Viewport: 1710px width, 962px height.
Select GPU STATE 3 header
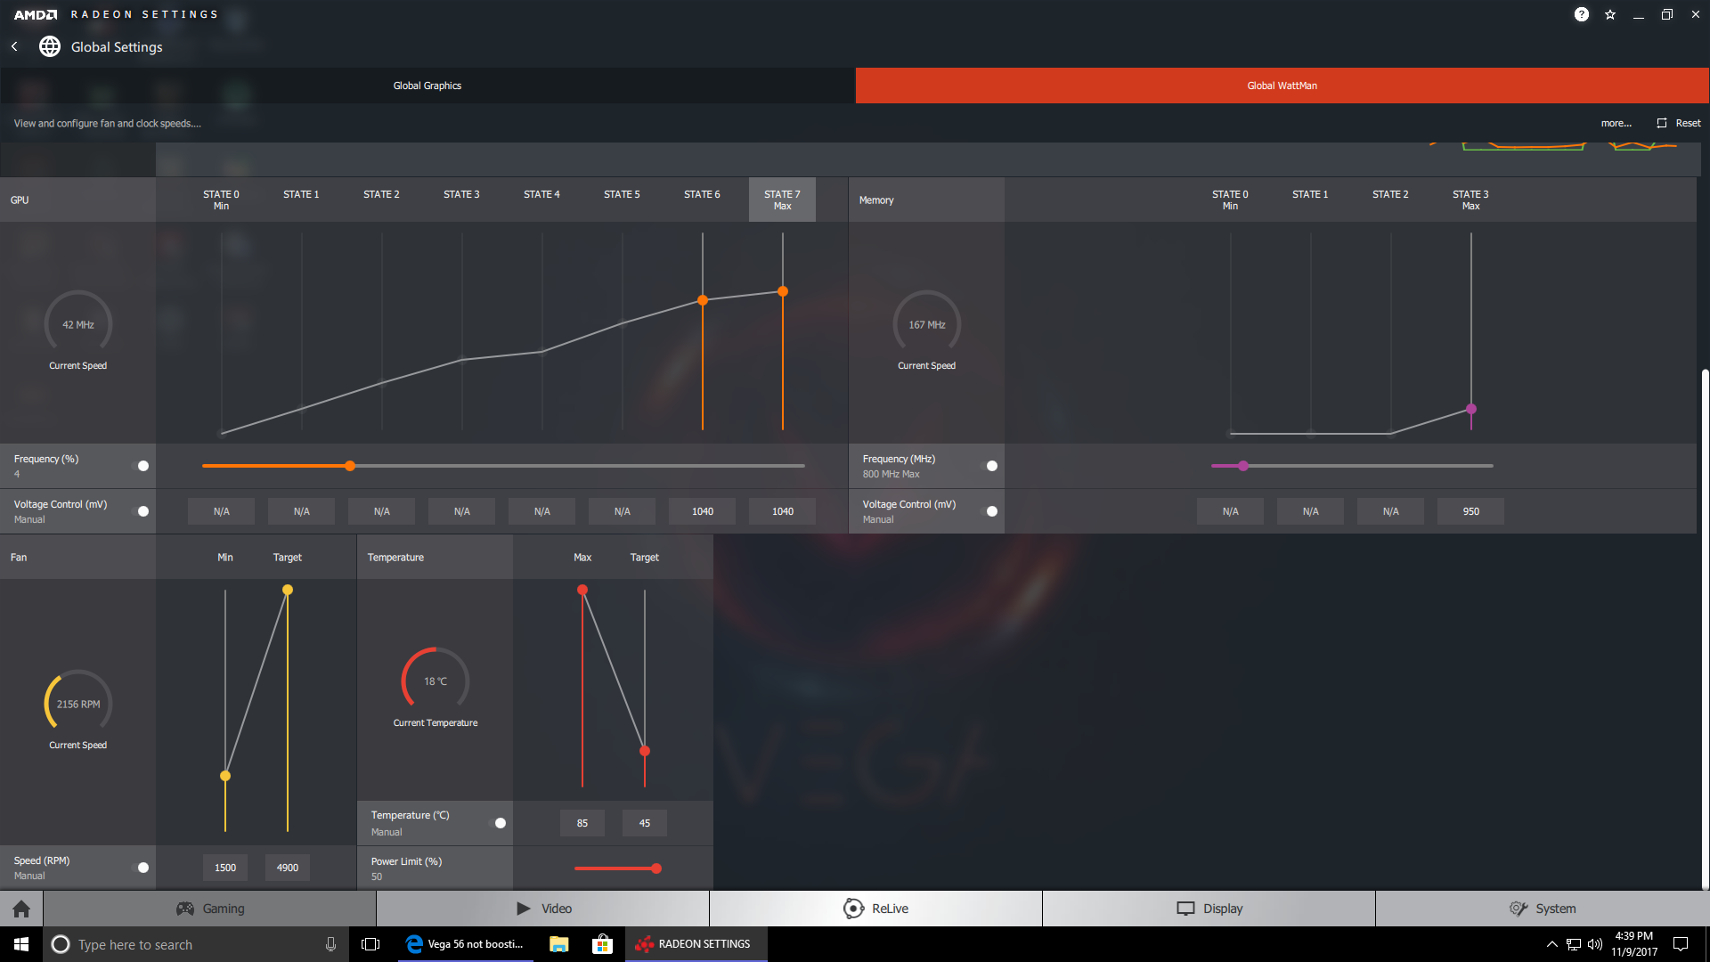(461, 195)
